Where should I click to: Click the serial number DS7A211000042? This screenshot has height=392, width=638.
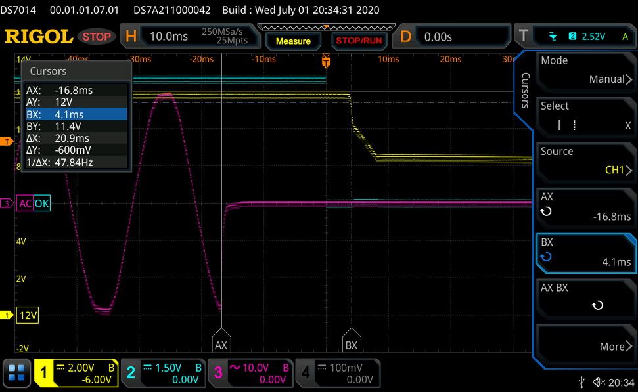[x=172, y=10]
